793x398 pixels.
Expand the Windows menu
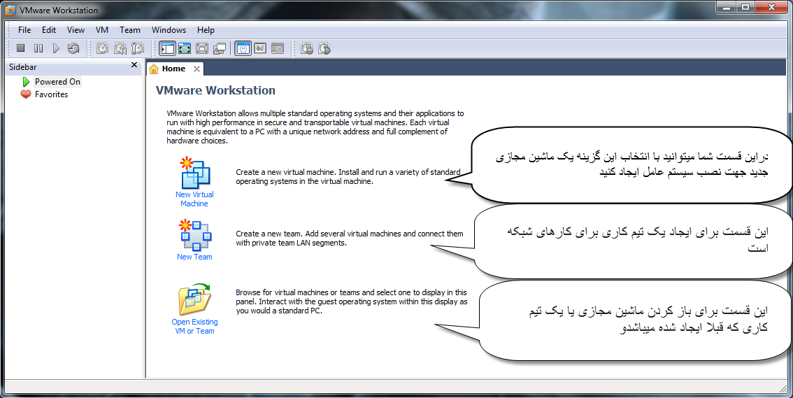pyautogui.click(x=169, y=30)
